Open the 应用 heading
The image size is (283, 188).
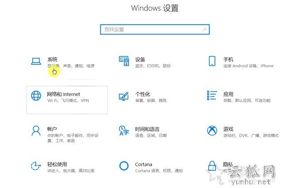[x=228, y=94]
